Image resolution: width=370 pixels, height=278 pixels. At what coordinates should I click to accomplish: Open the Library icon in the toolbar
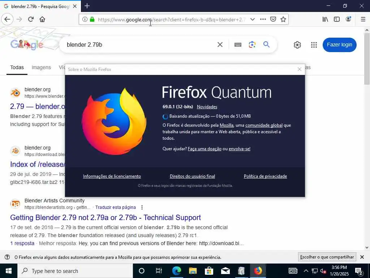(x=325, y=19)
